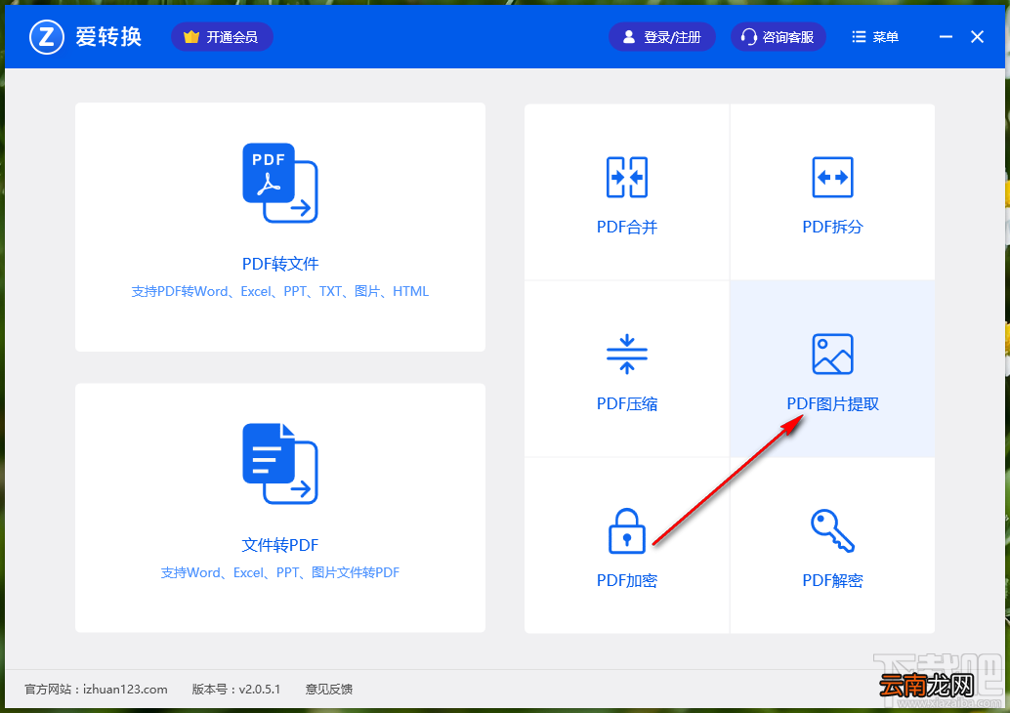Image resolution: width=1010 pixels, height=713 pixels.
Task: Open the 登录/注册 login button
Action: (662, 37)
